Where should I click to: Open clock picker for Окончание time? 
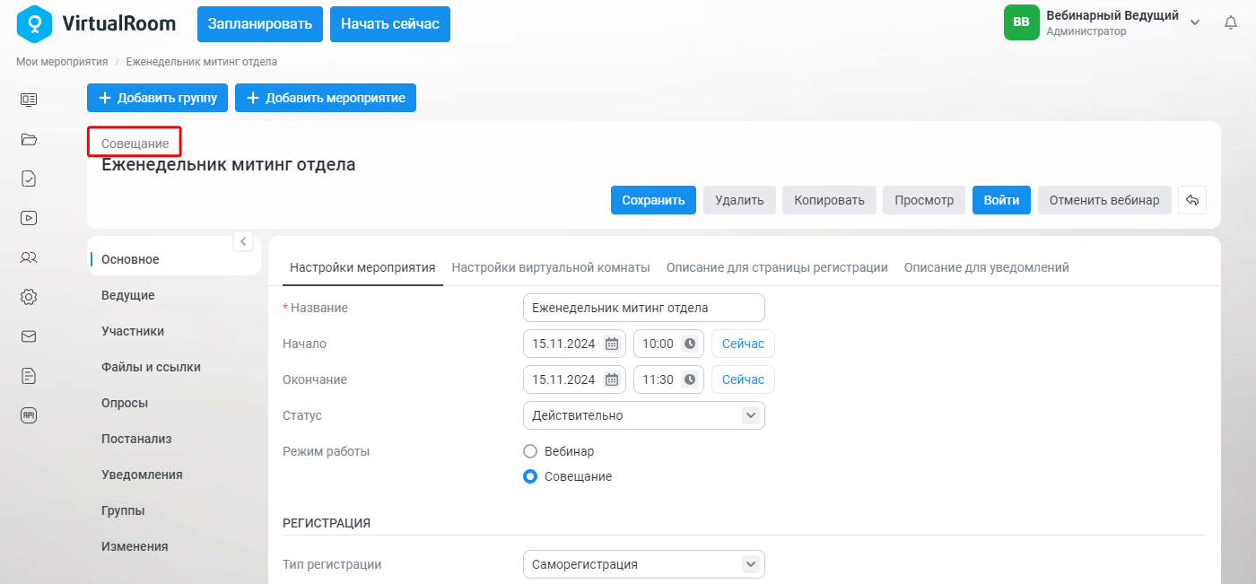(690, 379)
